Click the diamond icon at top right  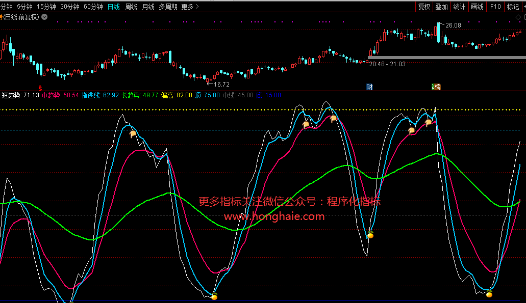[517, 17]
